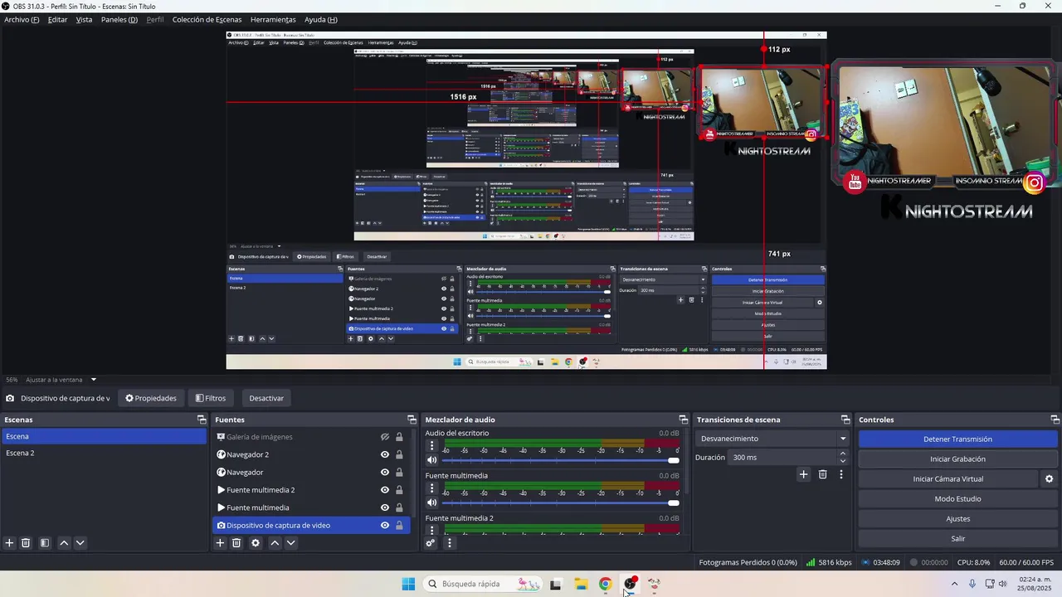
Task: Delete the selected scene with the Escenas trash icon
Action: pos(26,543)
